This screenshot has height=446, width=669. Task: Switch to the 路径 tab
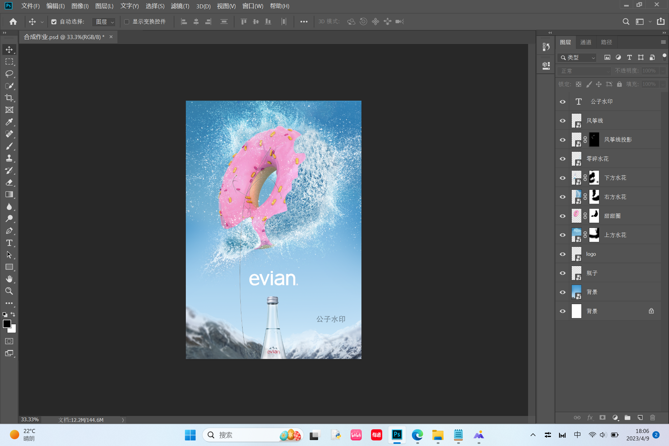click(606, 42)
